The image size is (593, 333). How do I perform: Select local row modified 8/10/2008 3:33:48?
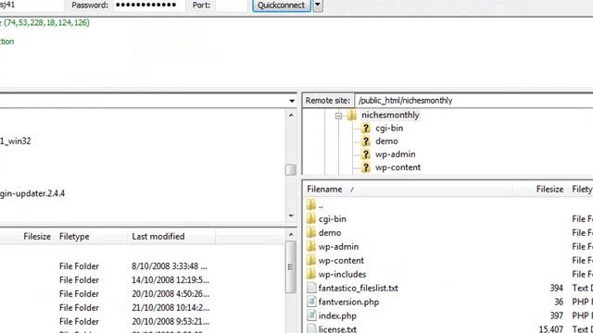(170, 266)
